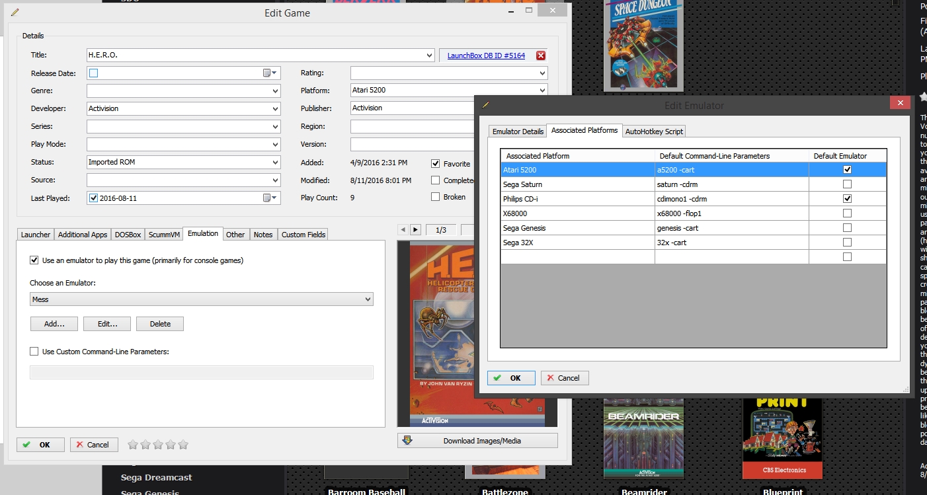The width and height of the screenshot is (927, 495).
Task: Open the Notes tab
Action: [263, 235]
